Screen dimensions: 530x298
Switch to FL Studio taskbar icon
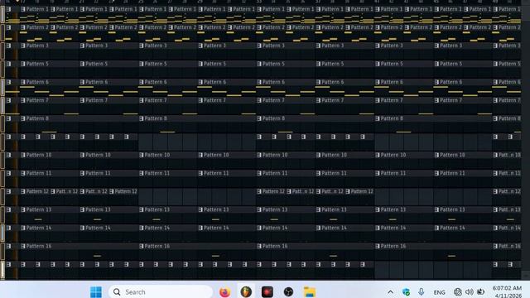point(246,292)
